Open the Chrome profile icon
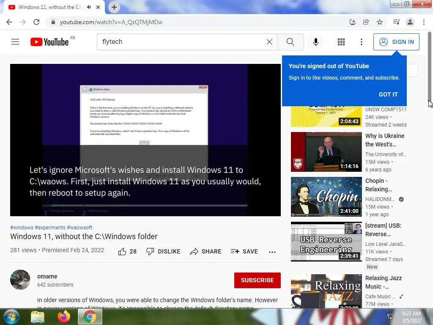Viewport: 433px width, 325px height. (410, 22)
